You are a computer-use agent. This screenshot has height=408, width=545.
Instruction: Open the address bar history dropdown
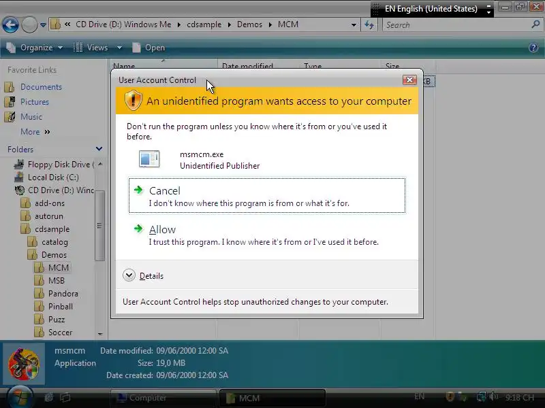click(354, 25)
